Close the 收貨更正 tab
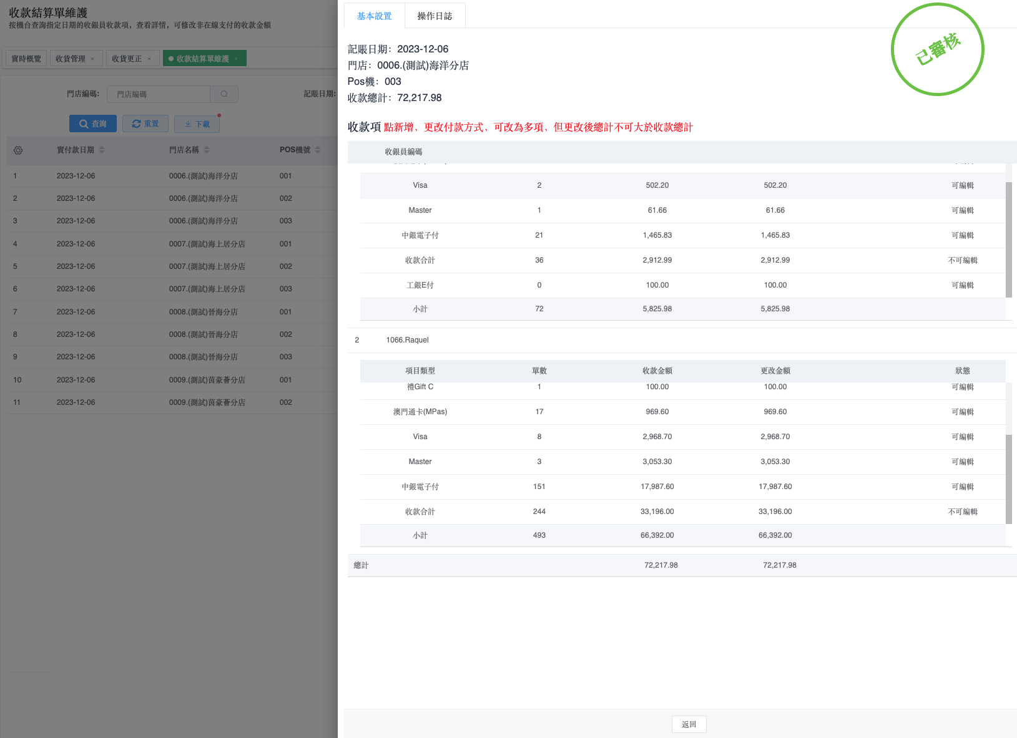Screen dimensions: 1017x738 [149, 59]
